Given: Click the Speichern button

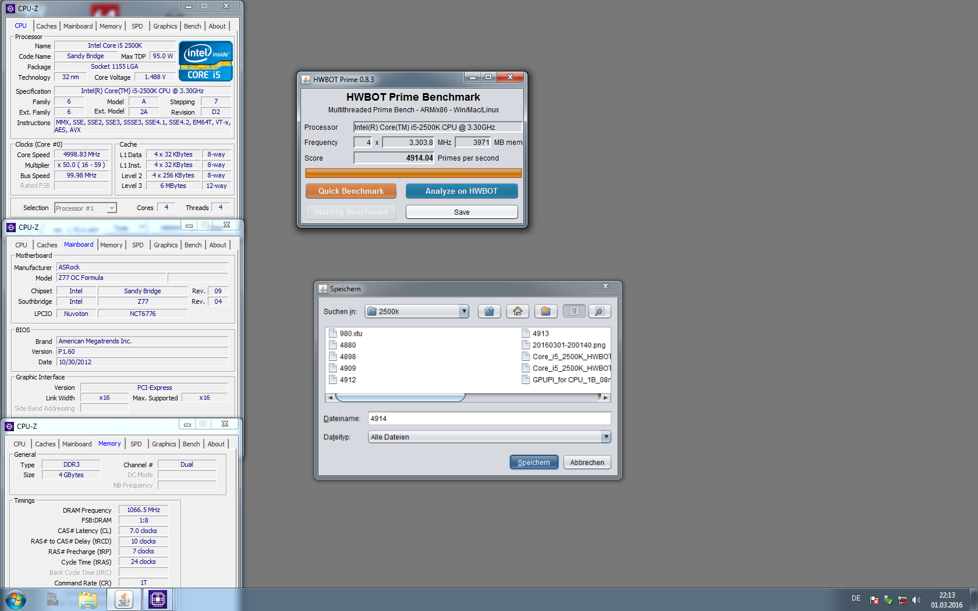Looking at the screenshot, I should click(x=534, y=462).
